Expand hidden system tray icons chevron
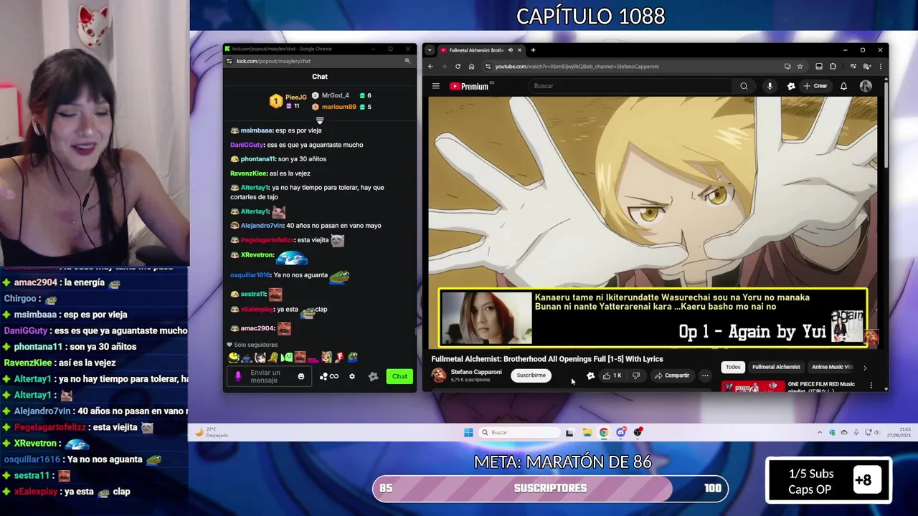918x516 pixels. pos(820,432)
